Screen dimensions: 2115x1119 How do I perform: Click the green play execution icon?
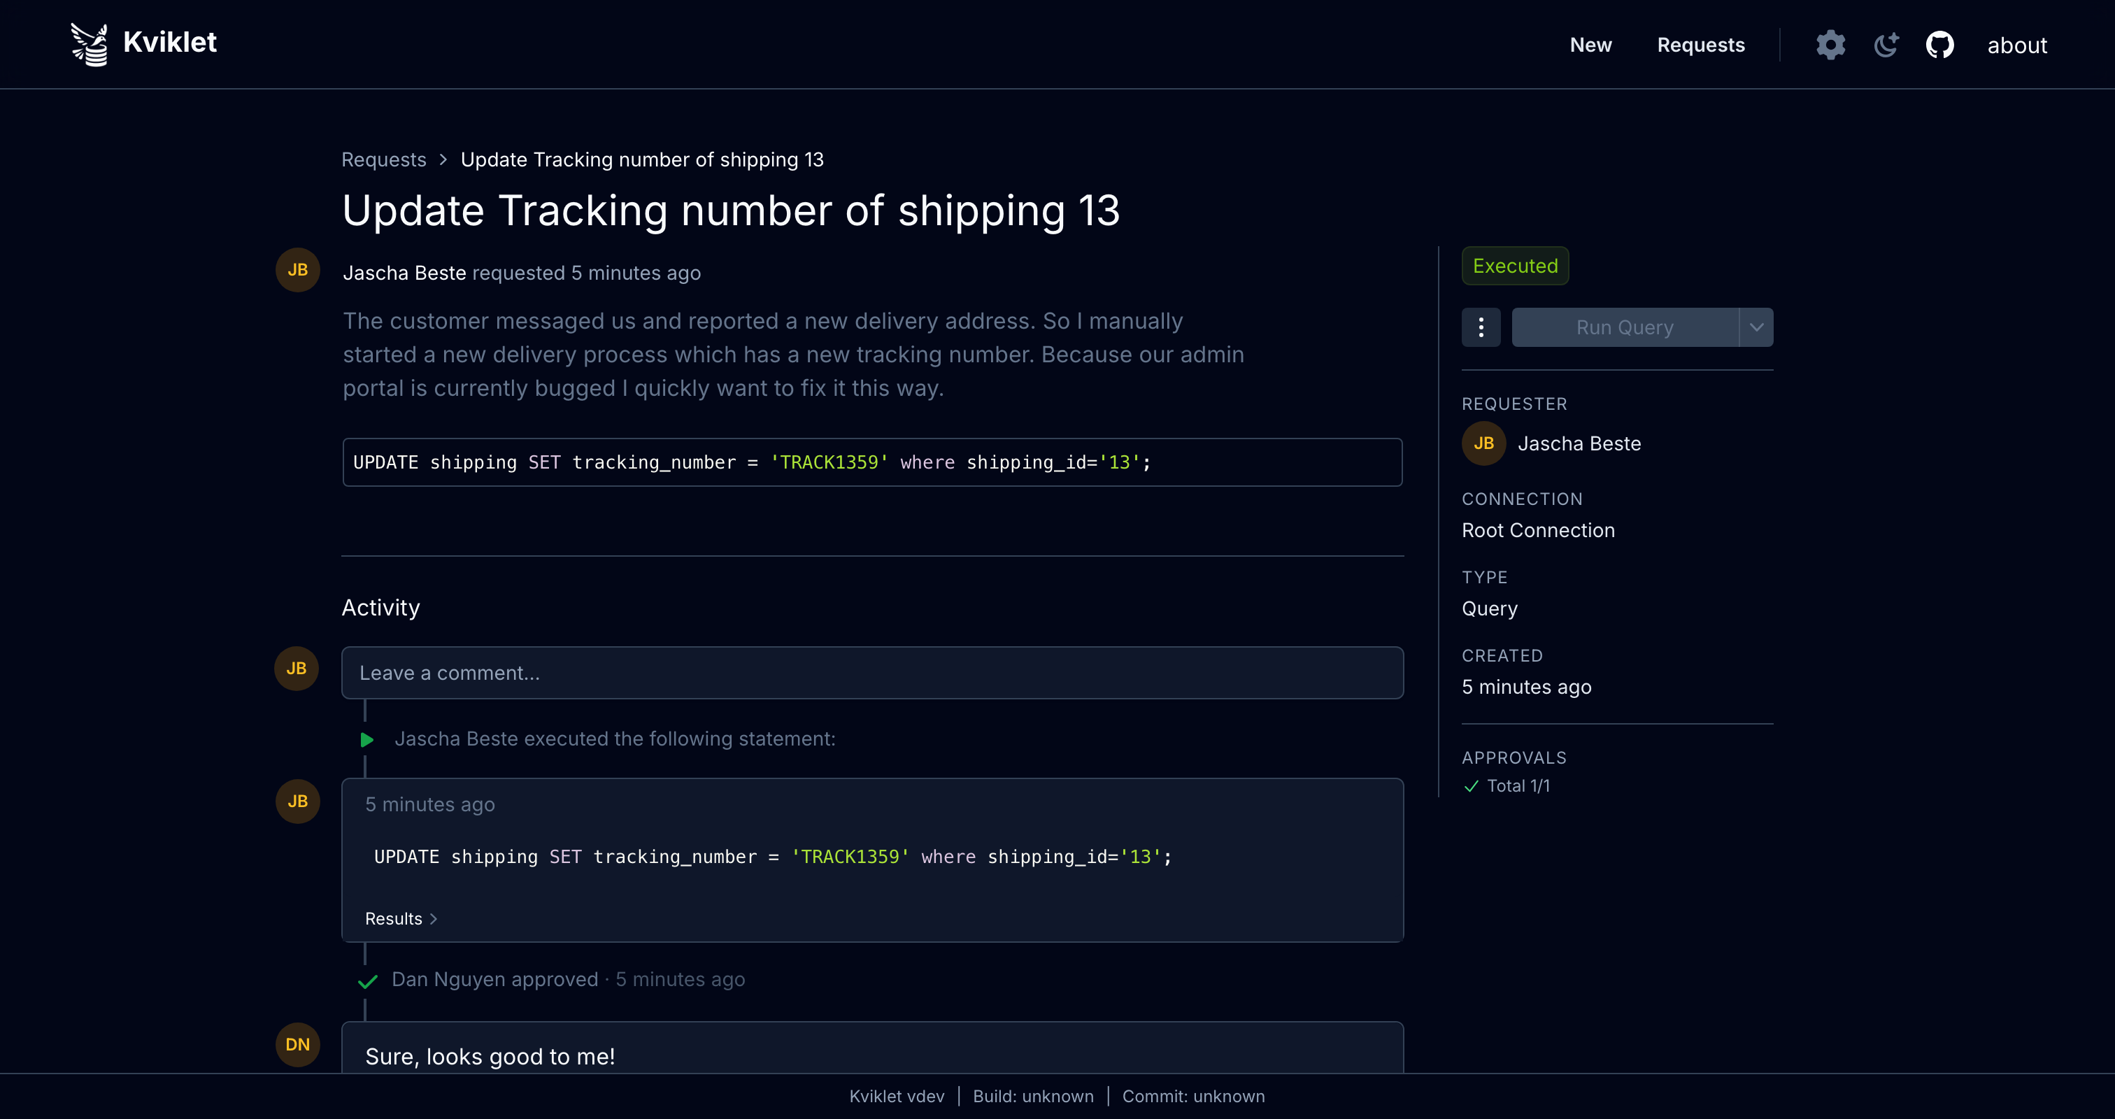(x=367, y=740)
